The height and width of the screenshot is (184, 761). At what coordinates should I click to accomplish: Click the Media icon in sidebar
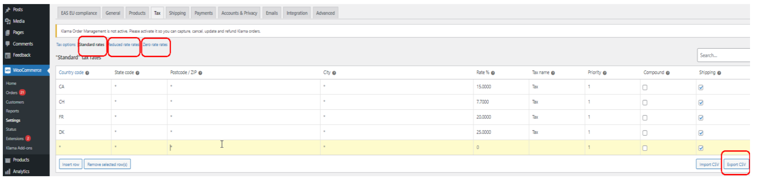(x=8, y=21)
